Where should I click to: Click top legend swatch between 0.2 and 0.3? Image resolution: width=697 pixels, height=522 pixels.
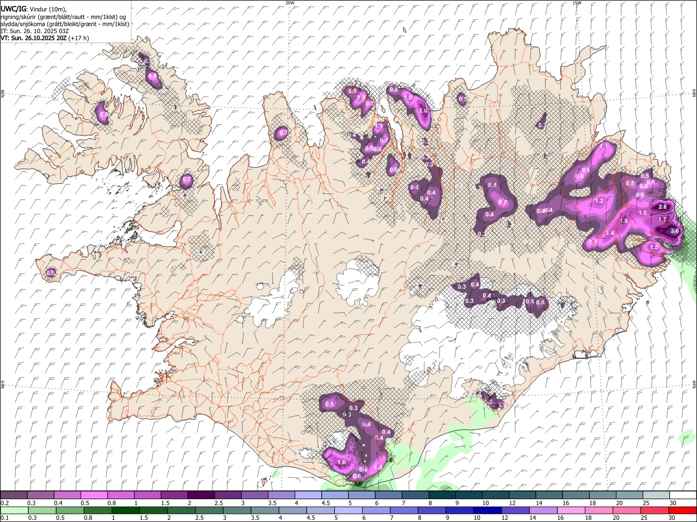tap(14, 495)
